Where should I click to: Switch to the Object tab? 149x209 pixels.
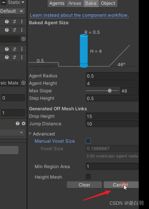point(108,3)
